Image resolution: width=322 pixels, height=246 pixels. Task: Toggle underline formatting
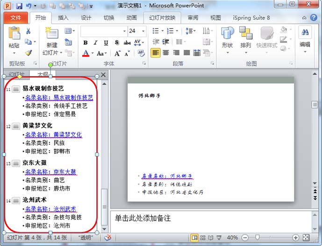point(106,42)
